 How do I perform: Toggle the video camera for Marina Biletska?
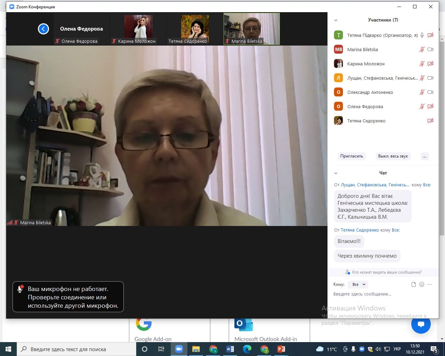pos(430,49)
